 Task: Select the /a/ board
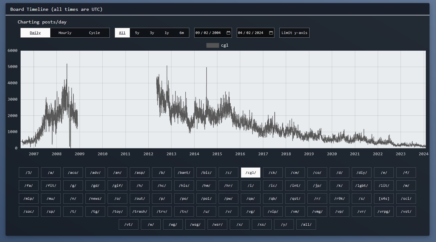click(x=51, y=173)
